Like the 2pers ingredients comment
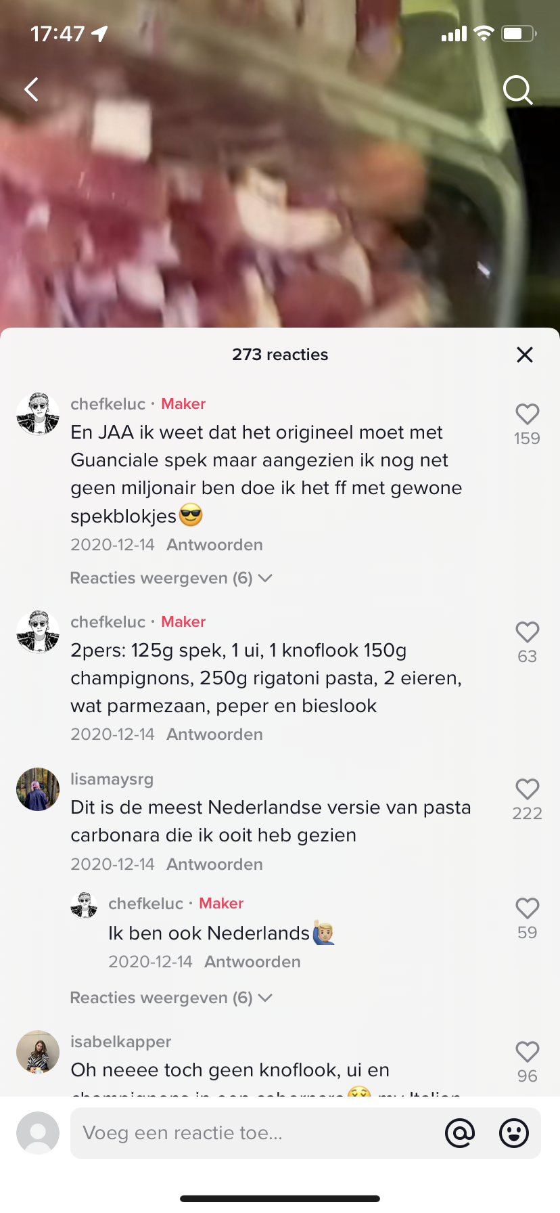560x1213 pixels. point(527,632)
